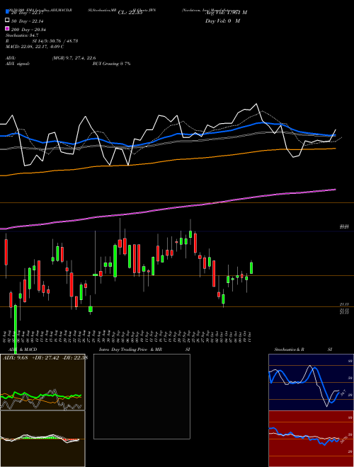The width and height of the screenshot is (354, 467).
Task: Click the 'Stochastics & R' panel heading
Action: click(289, 350)
